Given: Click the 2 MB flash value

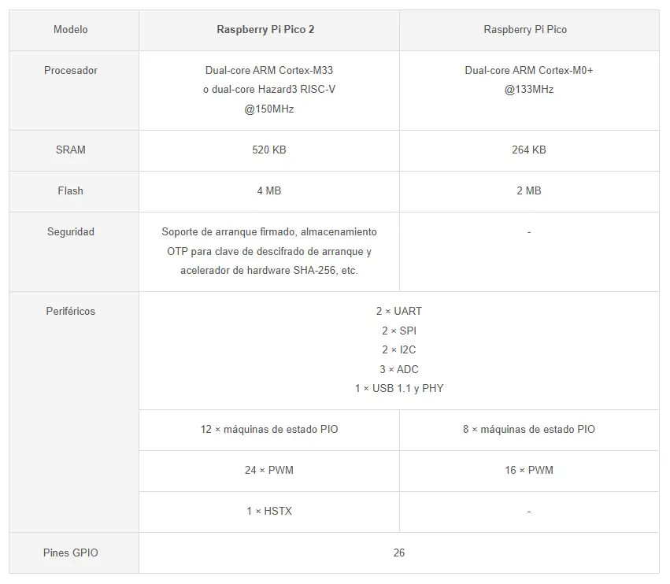Looking at the screenshot, I should click(x=529, y=190).
